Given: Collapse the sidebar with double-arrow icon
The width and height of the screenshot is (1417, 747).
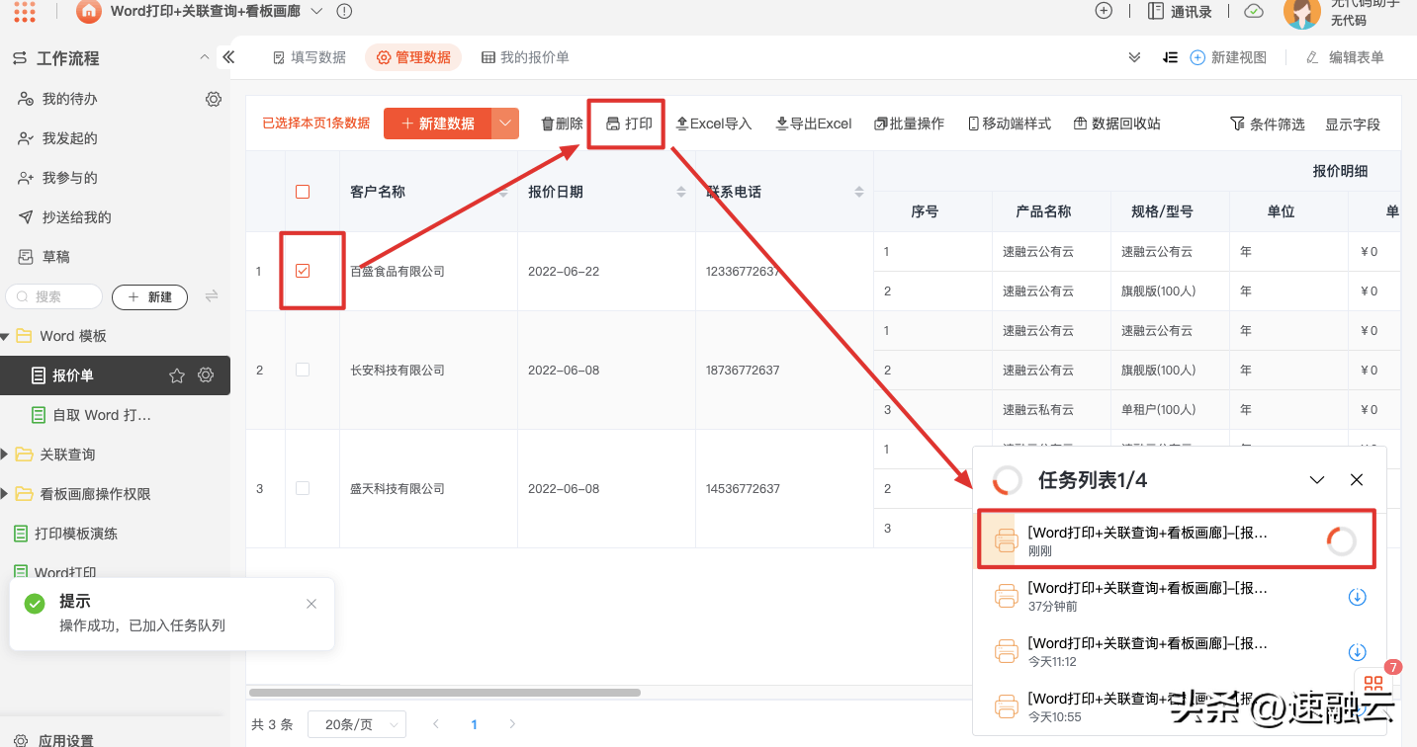Looking at the screenshot, I should click(228, 57).
